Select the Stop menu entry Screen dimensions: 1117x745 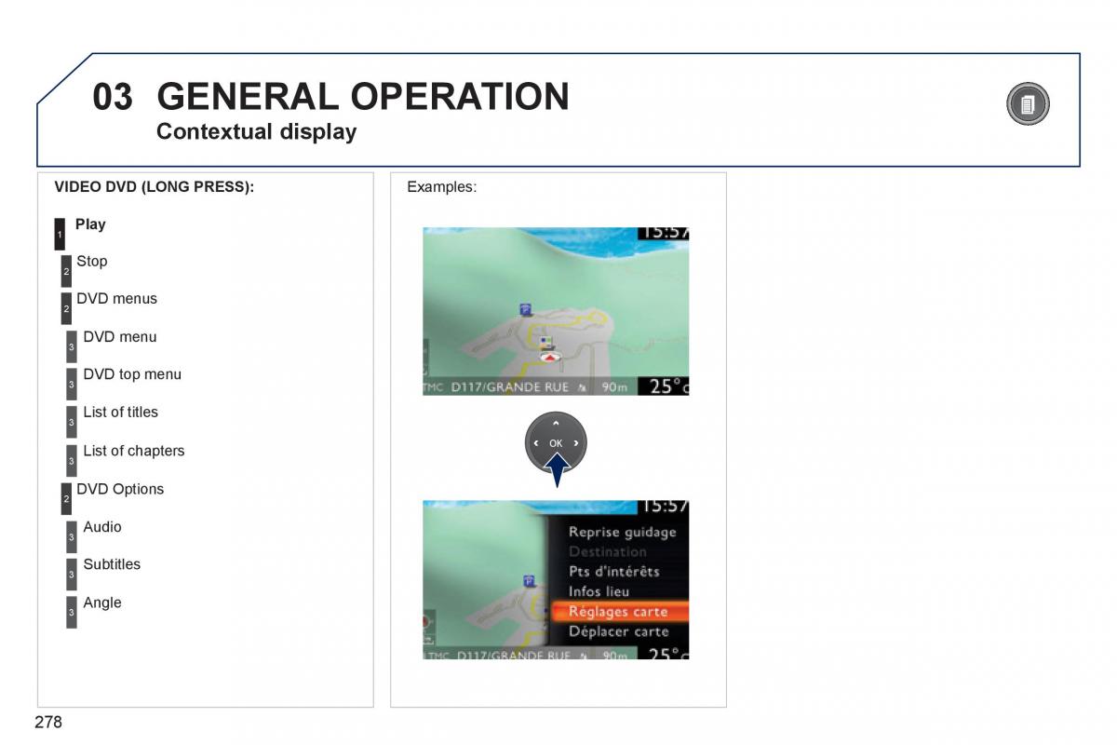(x=91, y=262)
